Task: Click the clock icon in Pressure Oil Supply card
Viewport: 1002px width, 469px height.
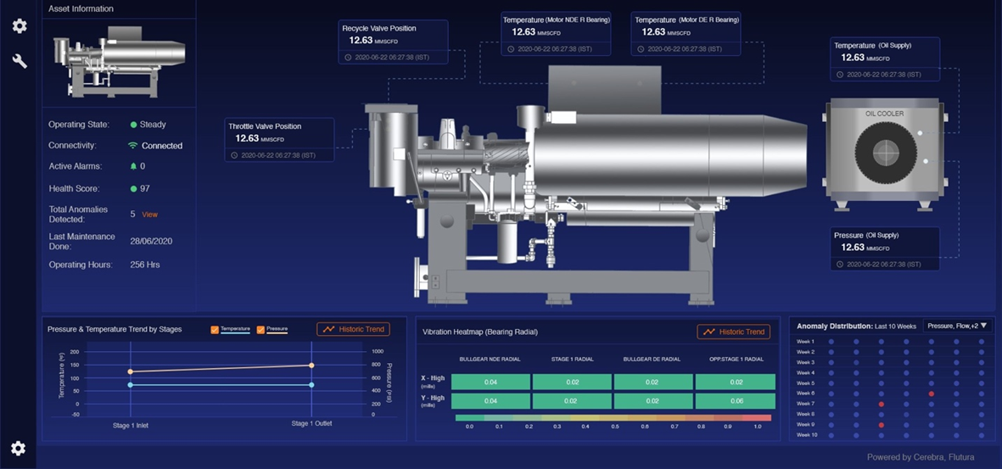Action: 840,264
